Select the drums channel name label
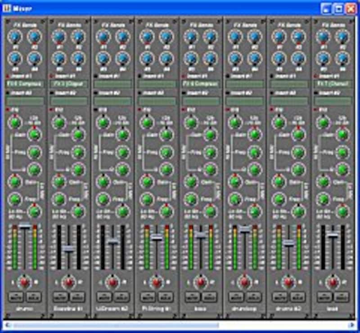Image resolution: width=360 pixels, height=333 pixels. click(x=25, y=310)
